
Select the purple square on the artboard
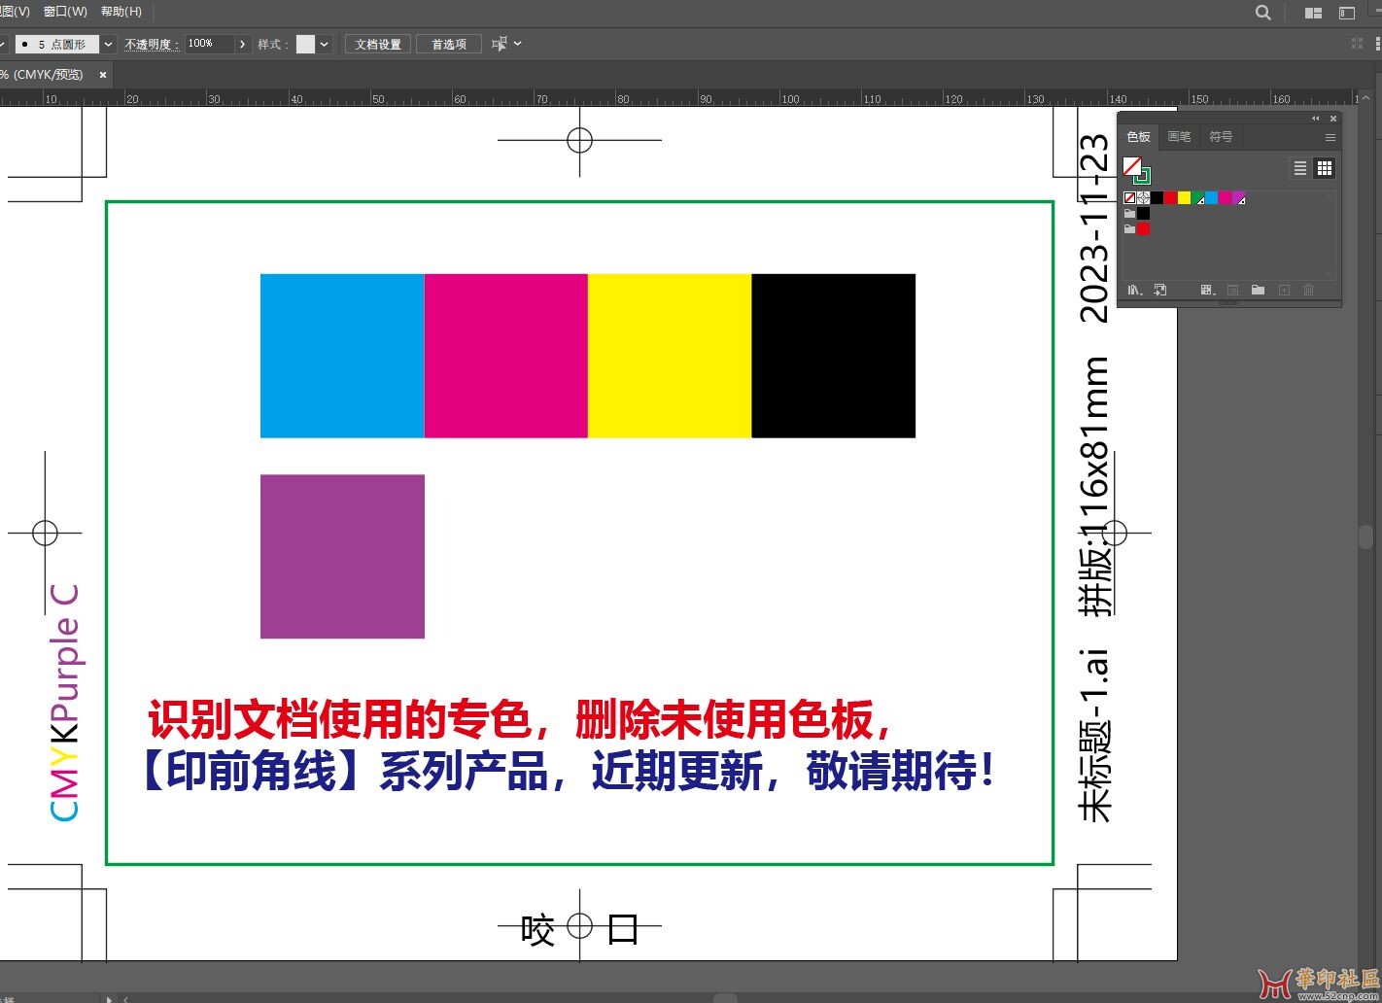coord(342,557)
